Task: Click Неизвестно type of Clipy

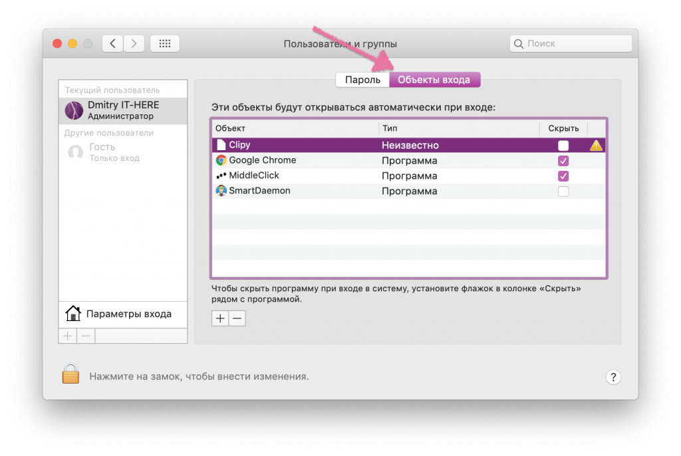Action: 410,146
